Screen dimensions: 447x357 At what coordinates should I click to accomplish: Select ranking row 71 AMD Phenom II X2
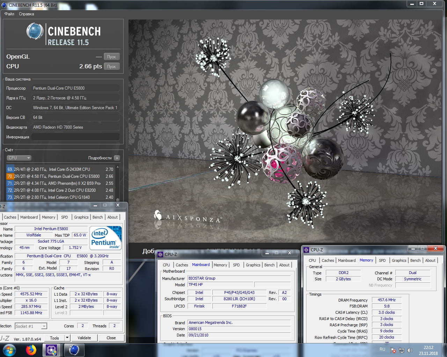60,183
